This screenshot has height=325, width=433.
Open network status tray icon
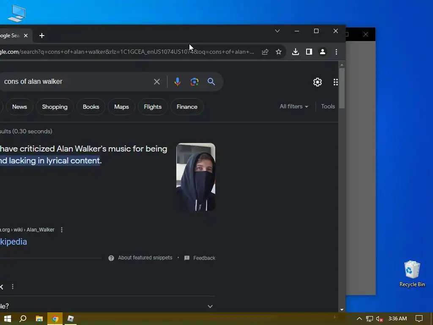[x=370, y=319]
